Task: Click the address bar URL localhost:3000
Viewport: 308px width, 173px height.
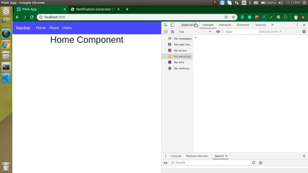Action: point(55,17)
